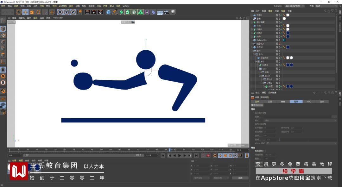Image resolution: width=342 pixels, height=187 pixels.
Task: Switch the coordinate system cube icon
Action: [79, 12]
